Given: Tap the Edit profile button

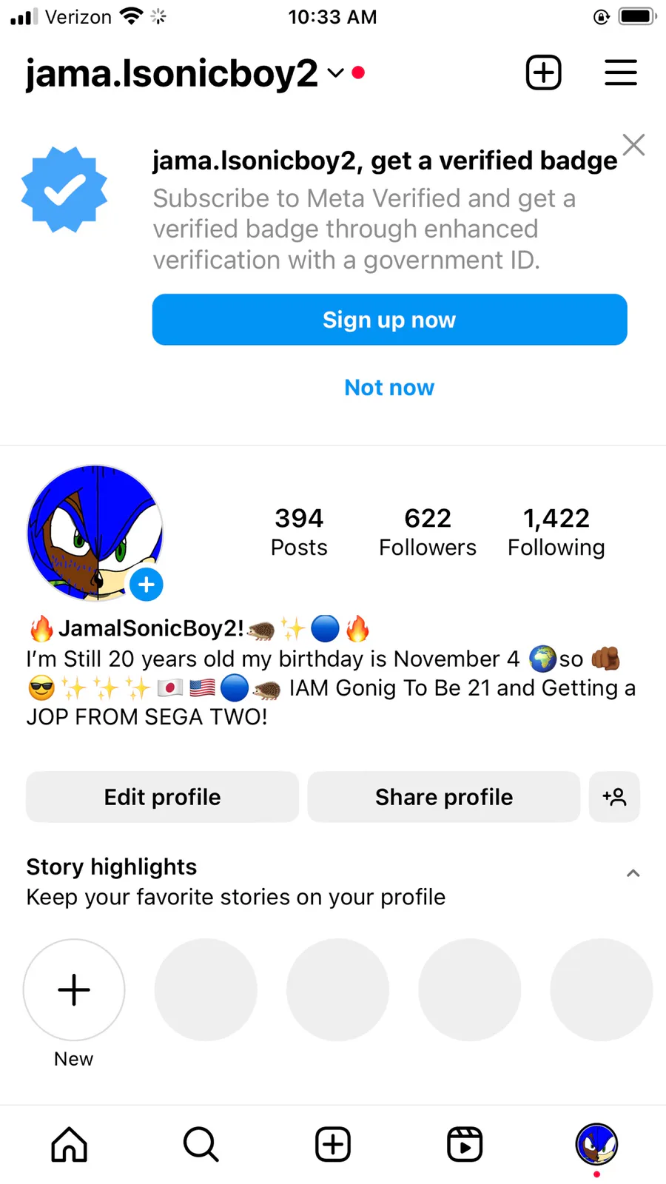Looking at the screenshot, I should tap(162, 797).
